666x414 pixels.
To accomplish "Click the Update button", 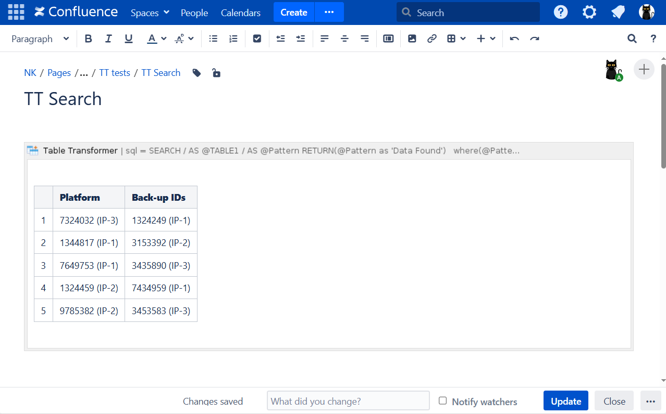I will (565, 401).
